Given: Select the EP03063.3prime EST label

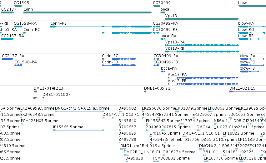Looking at the screenshot, I should click(223, 108).
